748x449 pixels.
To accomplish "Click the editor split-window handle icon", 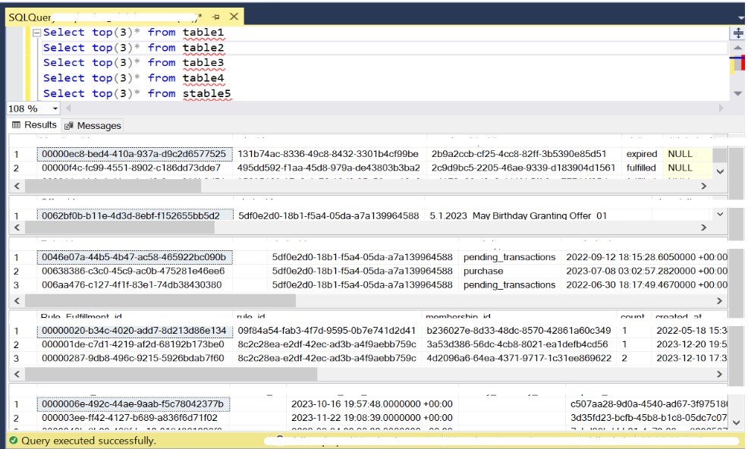I will [737, 33].
